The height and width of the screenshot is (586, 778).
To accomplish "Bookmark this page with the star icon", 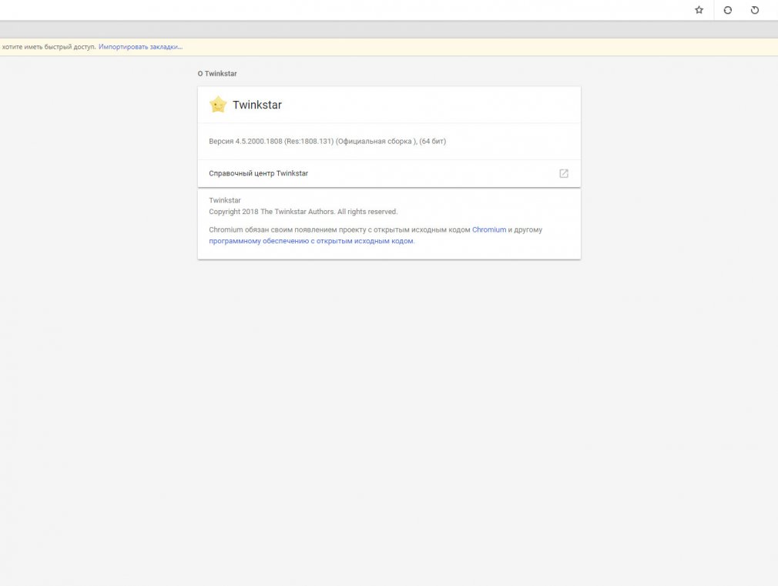I will [699, 10].
